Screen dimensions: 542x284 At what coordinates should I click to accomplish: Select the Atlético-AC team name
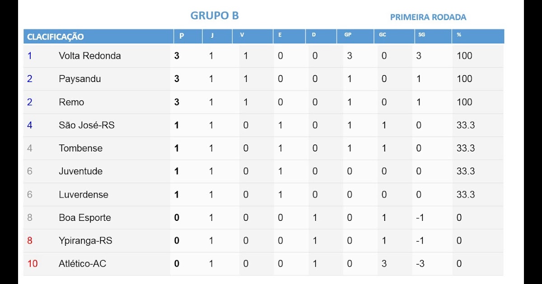(x=82, y=264)
